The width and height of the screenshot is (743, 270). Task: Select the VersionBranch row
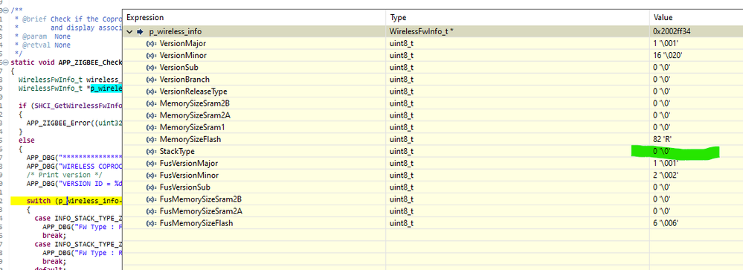point(433,79)
